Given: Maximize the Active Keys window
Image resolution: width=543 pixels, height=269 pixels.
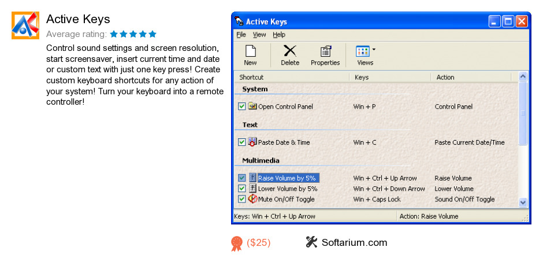Looking at the screenshot, I should pyautogui.click(x=508, y=21).
